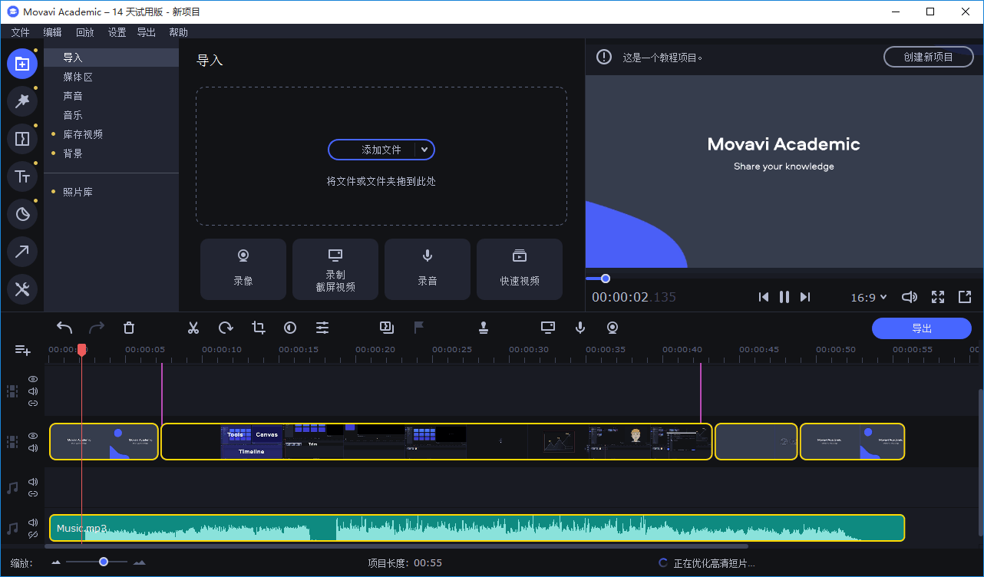This screenshot has width=984, height=577.
Task: Click the timeline zoom slider handle
Action: point(104,562)
